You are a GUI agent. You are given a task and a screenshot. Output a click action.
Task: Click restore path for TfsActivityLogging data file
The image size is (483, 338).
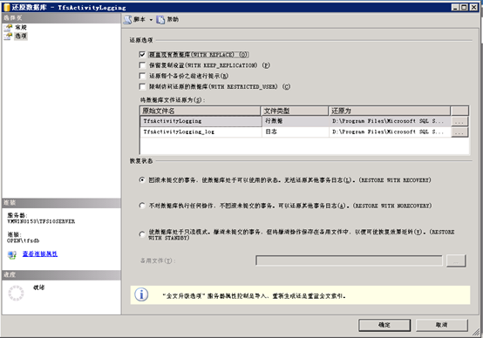pyautogui.click(x=390, y=121)
